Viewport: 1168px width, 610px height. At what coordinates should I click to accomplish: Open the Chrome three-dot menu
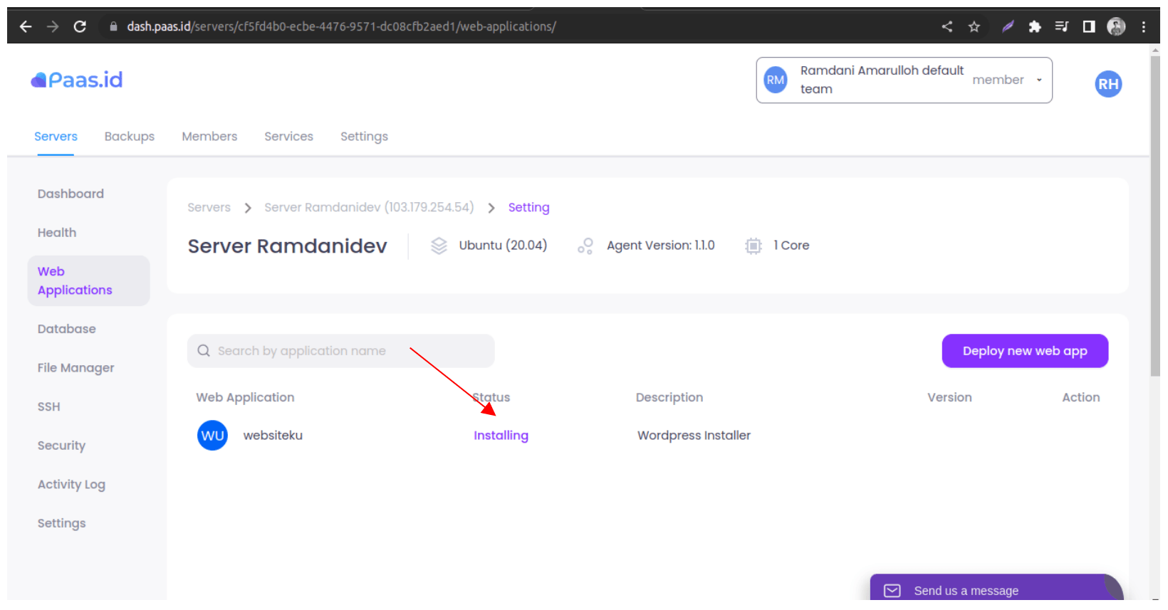click(x=1144, y=26)
